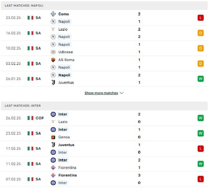Click the Italy flag beside COP competition
Screen dimensions: 210x190
(30, 118)
